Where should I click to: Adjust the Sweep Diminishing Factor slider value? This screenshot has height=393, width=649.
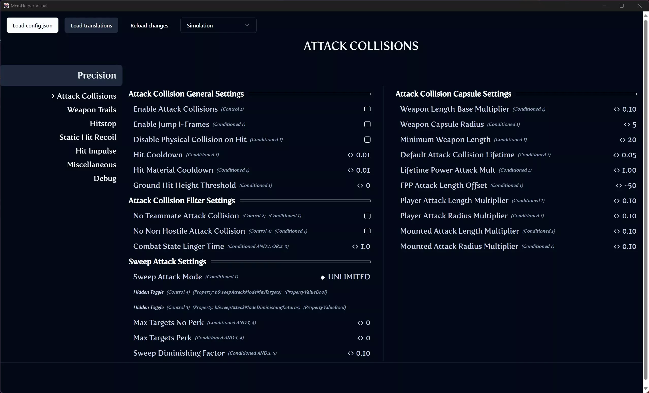click(x=359, y=353)
